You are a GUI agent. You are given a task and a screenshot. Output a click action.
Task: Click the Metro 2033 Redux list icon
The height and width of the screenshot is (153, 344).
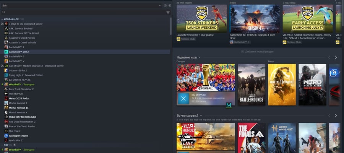click(6, 98)
